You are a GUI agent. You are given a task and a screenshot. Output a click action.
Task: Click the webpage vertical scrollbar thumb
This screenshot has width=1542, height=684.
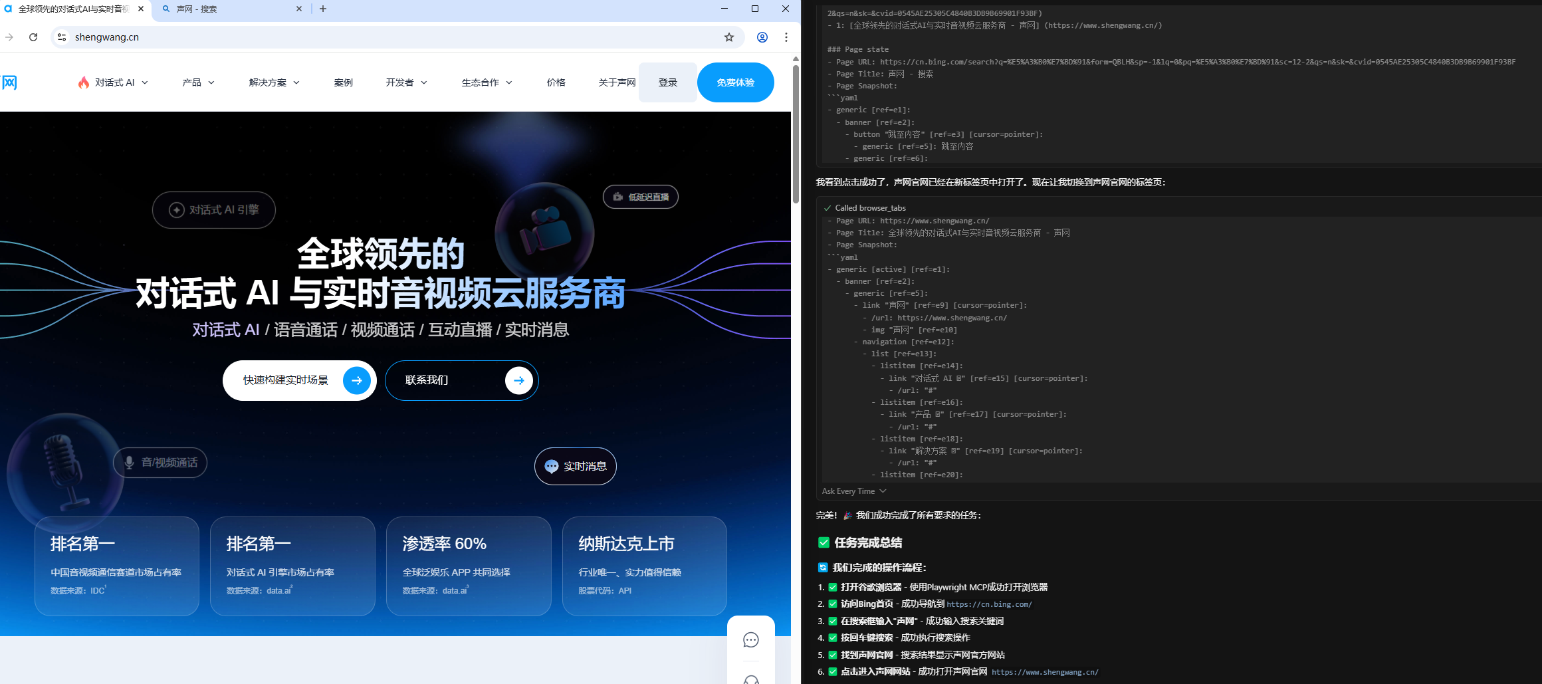click(796, 134)
